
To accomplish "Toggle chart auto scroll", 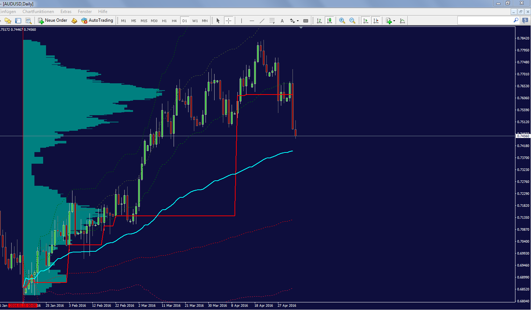I will pos(366,21).
